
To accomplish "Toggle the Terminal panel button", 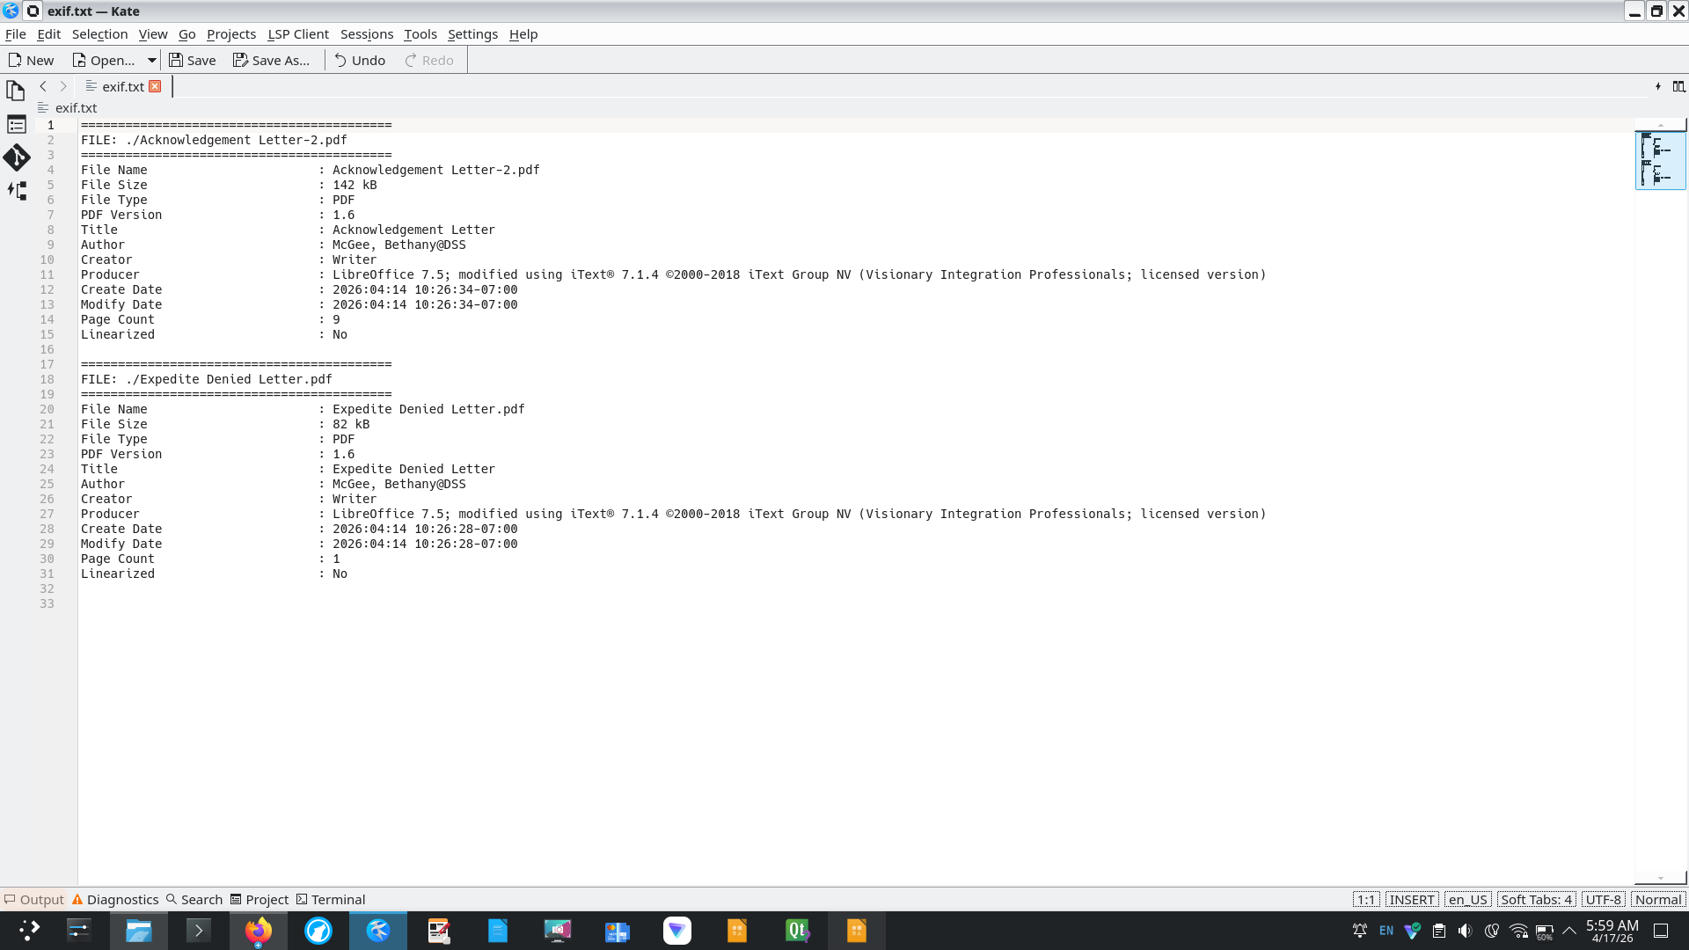I will [331, 899].
